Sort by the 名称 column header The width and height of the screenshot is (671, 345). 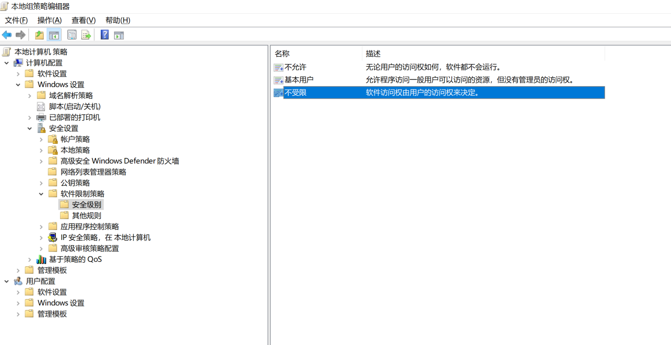point(316,53)
